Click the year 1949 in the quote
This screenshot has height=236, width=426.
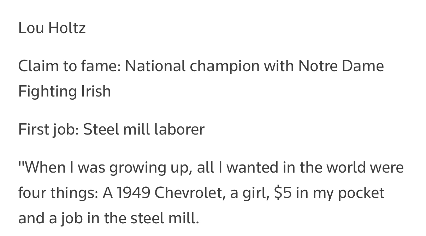coord(133,193)
